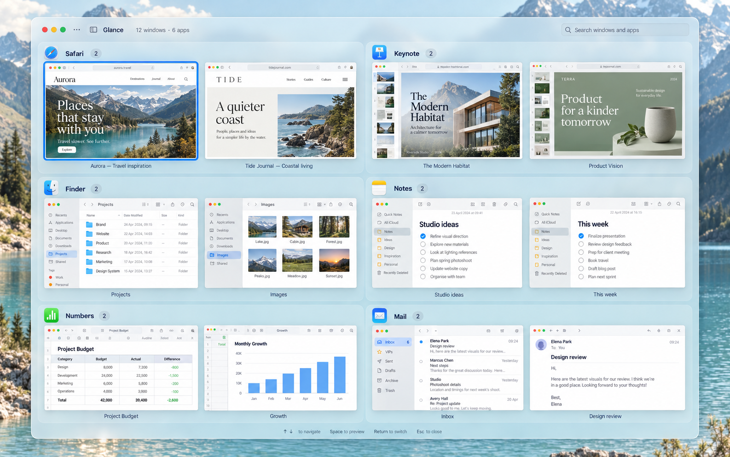Click the Search windows and apps field
Viewport: 730px width, 457px height.
point(625,30)
